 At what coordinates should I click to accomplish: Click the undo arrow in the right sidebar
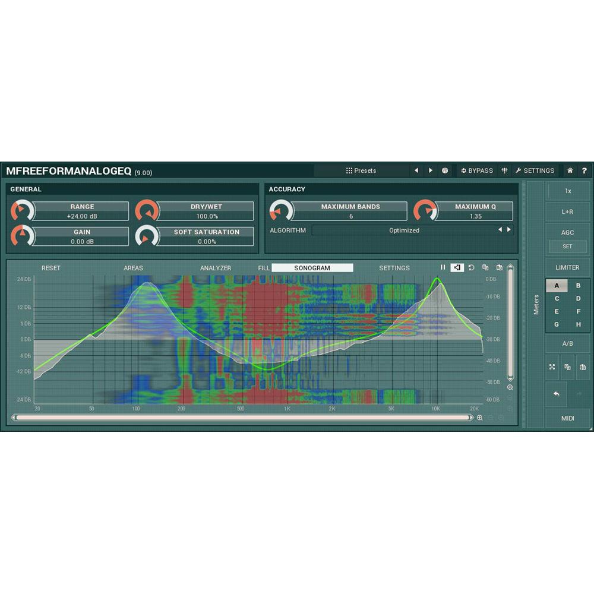coord(556,394)
